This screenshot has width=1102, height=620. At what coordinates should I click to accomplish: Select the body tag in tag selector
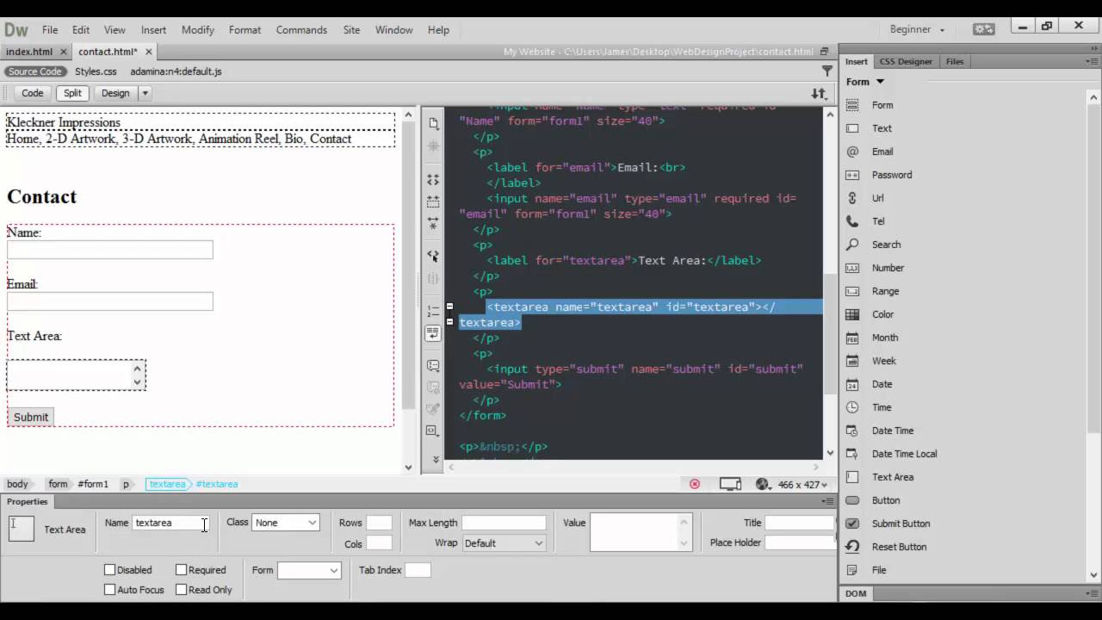pyautogui.click(x=17, y=484)
